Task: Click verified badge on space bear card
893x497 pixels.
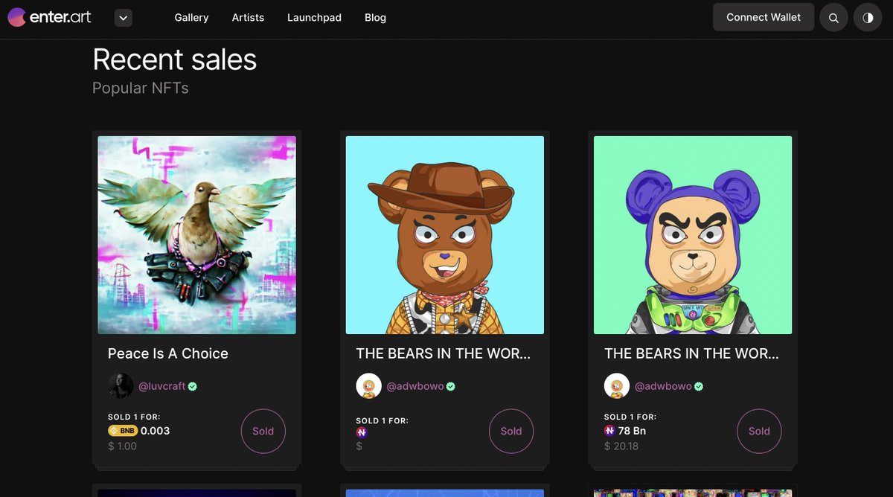Action: 699,386
